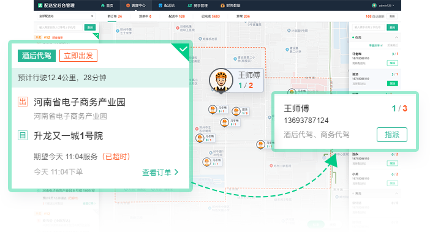Click the blue store icon beside 配送站
Image resolution: width=430 pixels, height=232 pixels.
click(x=160, y=6)
